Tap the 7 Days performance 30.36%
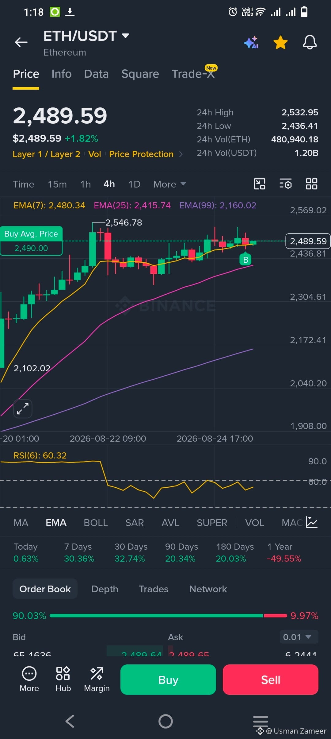Viewport: 331px width, 739px height. click(x=79, y=559)
